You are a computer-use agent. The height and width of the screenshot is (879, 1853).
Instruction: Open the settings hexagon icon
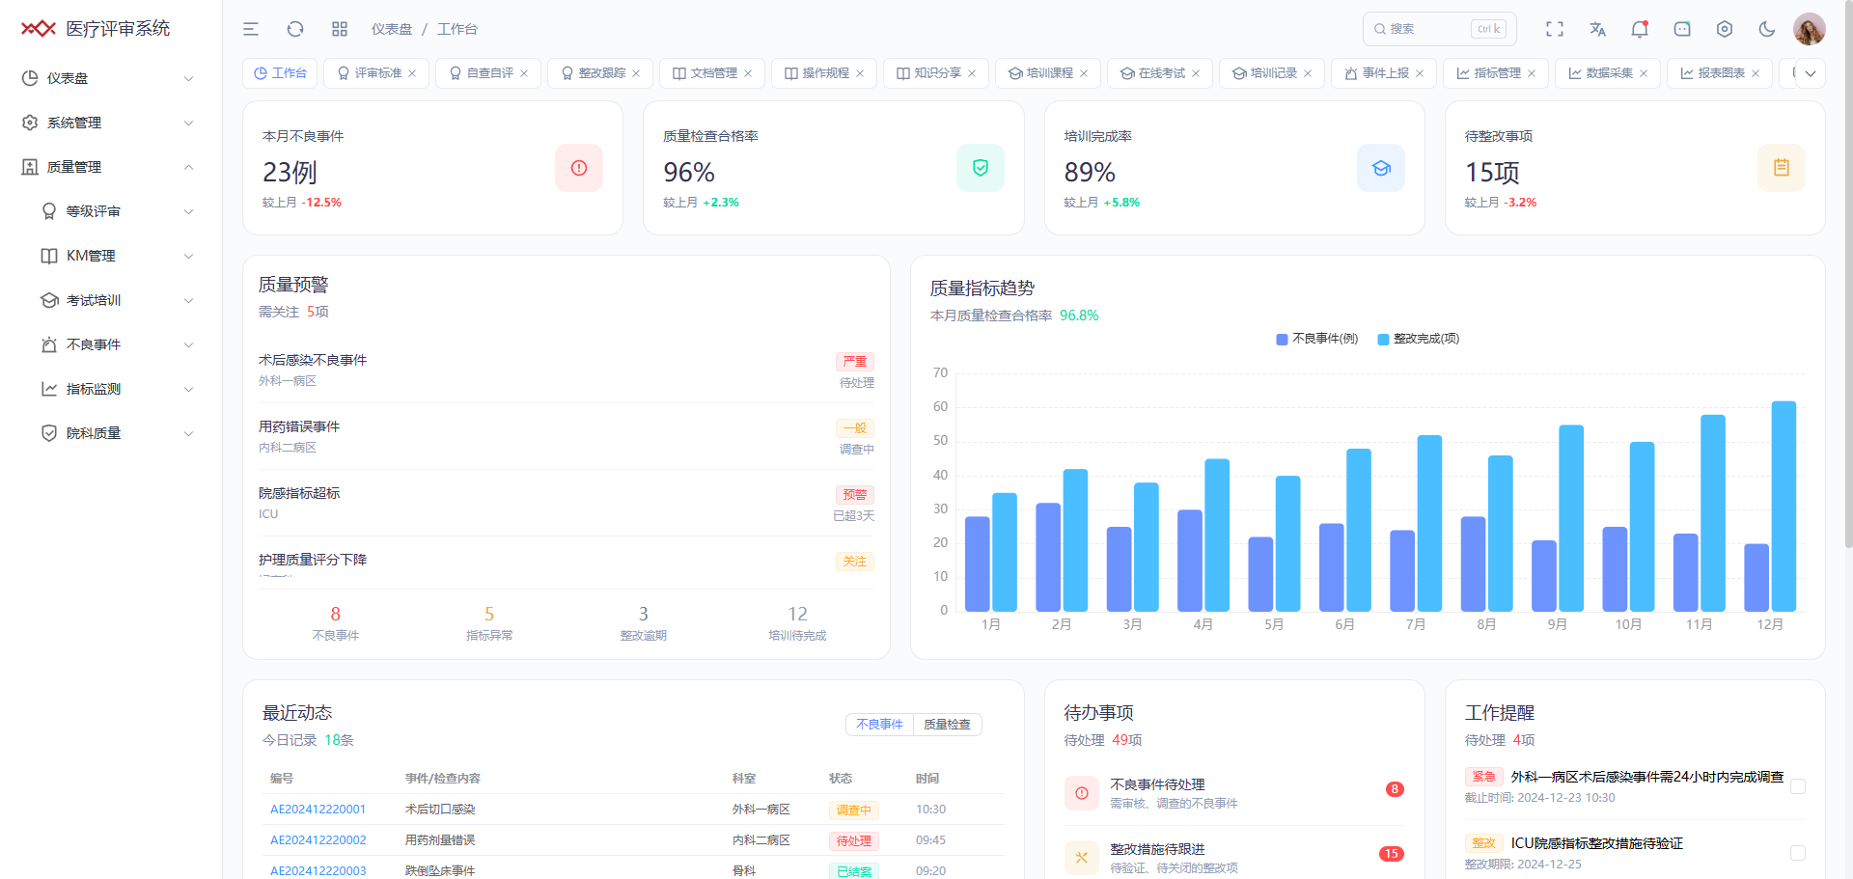pyautogui.click(x=1725, y=29)
